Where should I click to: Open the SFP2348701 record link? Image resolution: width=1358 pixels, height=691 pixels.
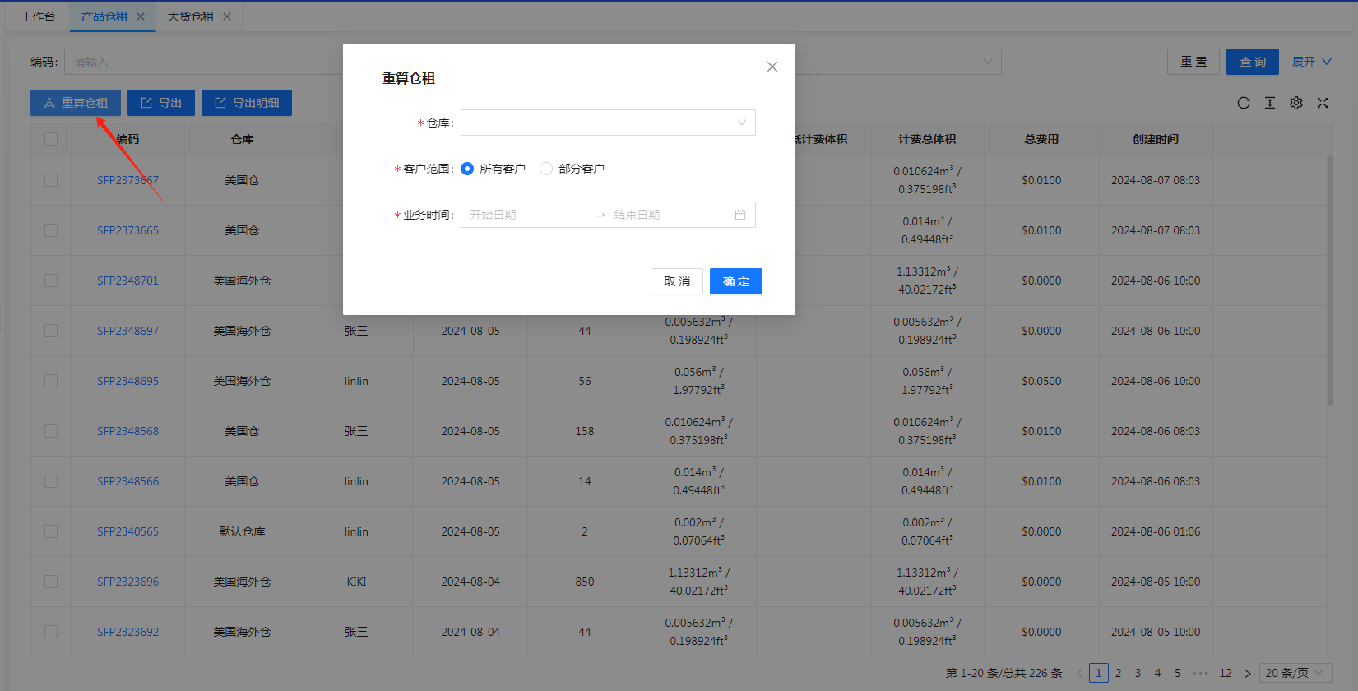point(127,281)
